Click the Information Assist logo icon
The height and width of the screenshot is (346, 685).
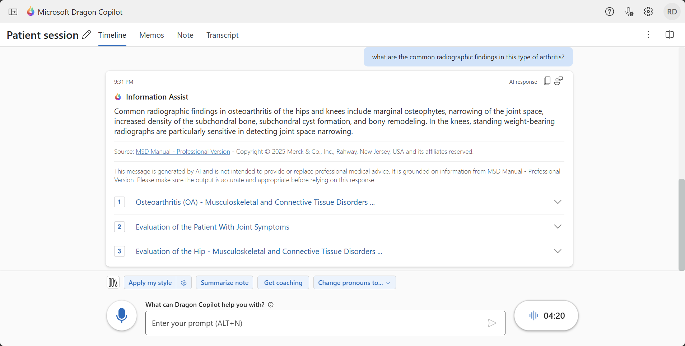click(x=118, y=97)
